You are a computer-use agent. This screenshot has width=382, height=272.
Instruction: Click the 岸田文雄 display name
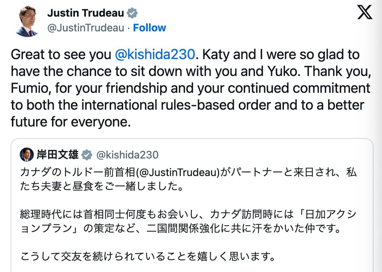pos(57,155)
